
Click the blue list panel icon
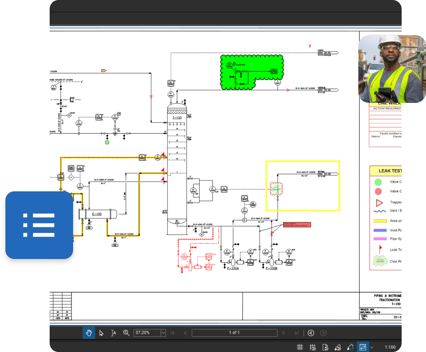(x=39, y=225)
